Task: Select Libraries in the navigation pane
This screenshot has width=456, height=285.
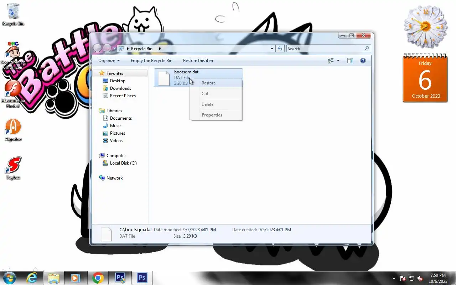Action: point(114,111)
